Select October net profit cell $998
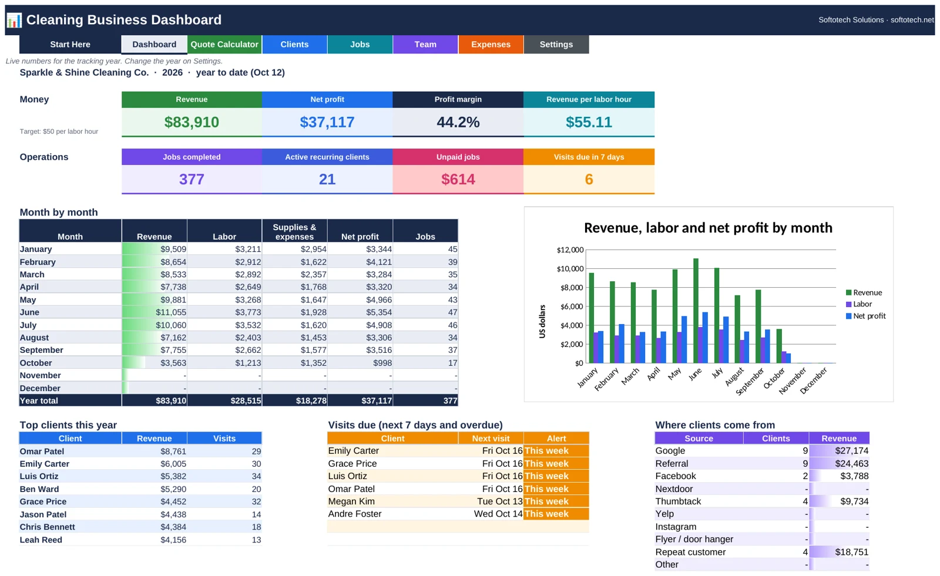 pos(360,363)
